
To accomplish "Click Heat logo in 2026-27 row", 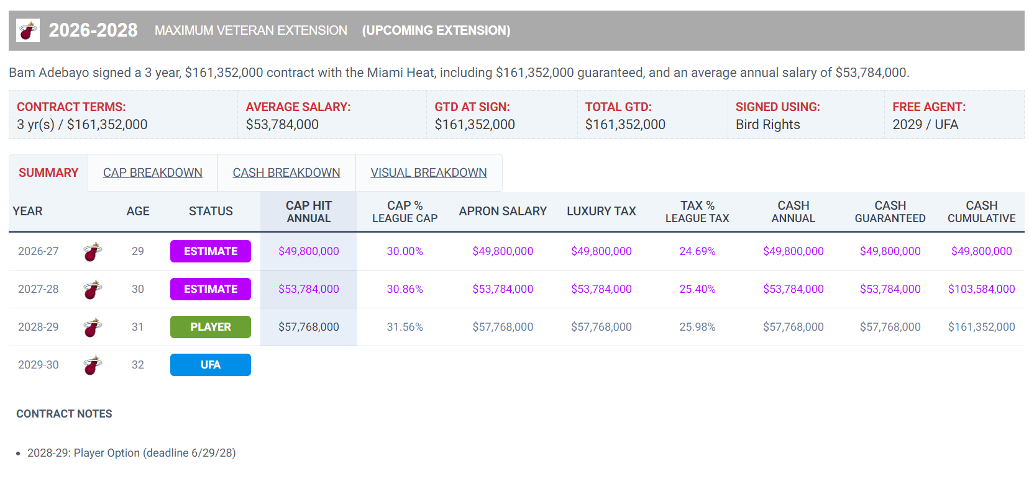I will pyautogui.click(x=93, y=252).
